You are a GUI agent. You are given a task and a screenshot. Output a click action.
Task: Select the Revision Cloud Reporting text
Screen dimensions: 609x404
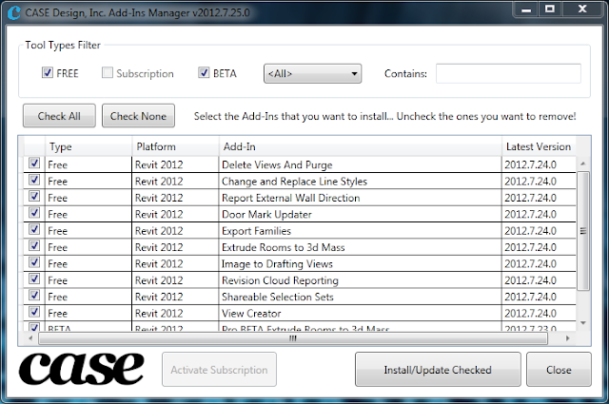280,280
